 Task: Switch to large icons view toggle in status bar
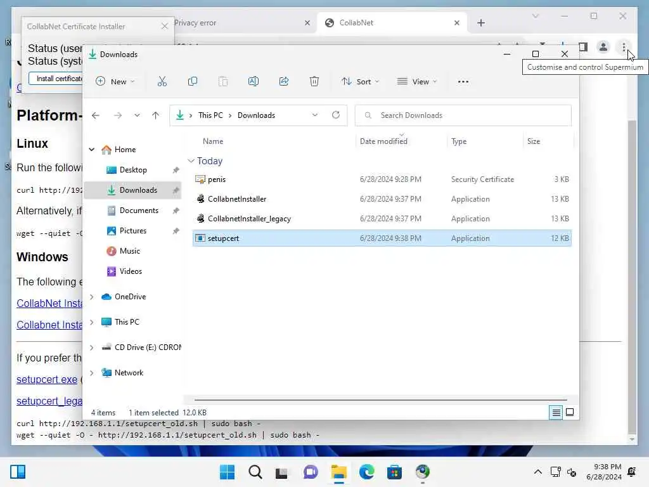(x=570, y=412)
